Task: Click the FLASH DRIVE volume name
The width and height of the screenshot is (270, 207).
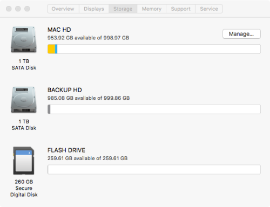Action: [66, 150]
